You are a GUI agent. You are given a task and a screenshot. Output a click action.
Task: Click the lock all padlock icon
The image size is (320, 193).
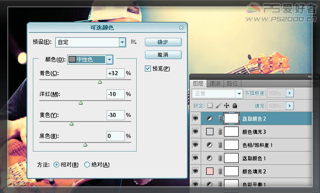pyautogui.click(x=235, y=105)
